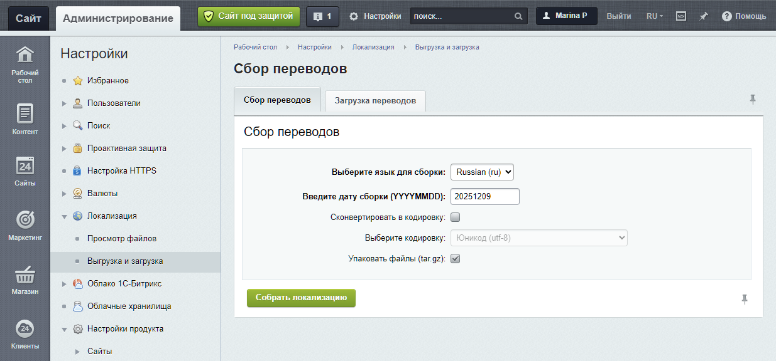Uncheck Упаковать файлы (tar.gz) checkbox

456,258
